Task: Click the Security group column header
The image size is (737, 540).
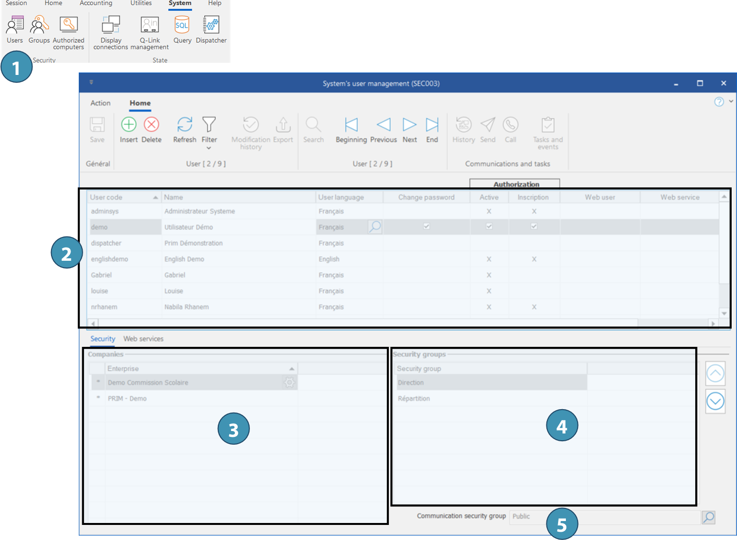Action: [491, 369]
